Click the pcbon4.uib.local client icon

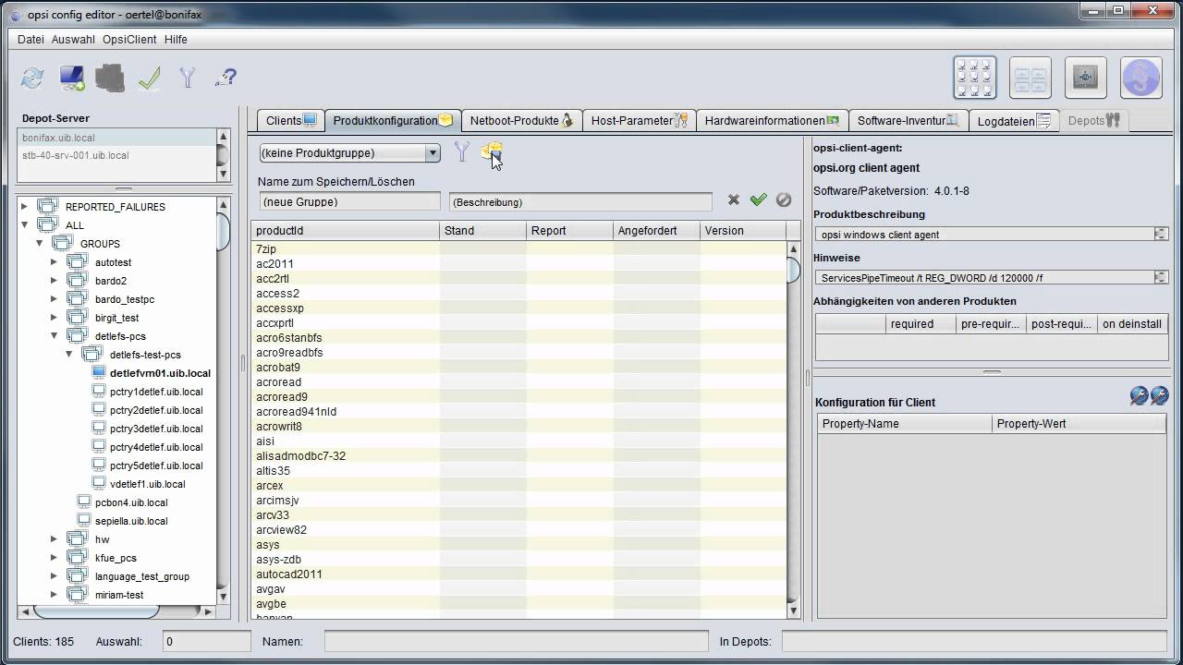(85, 502)
